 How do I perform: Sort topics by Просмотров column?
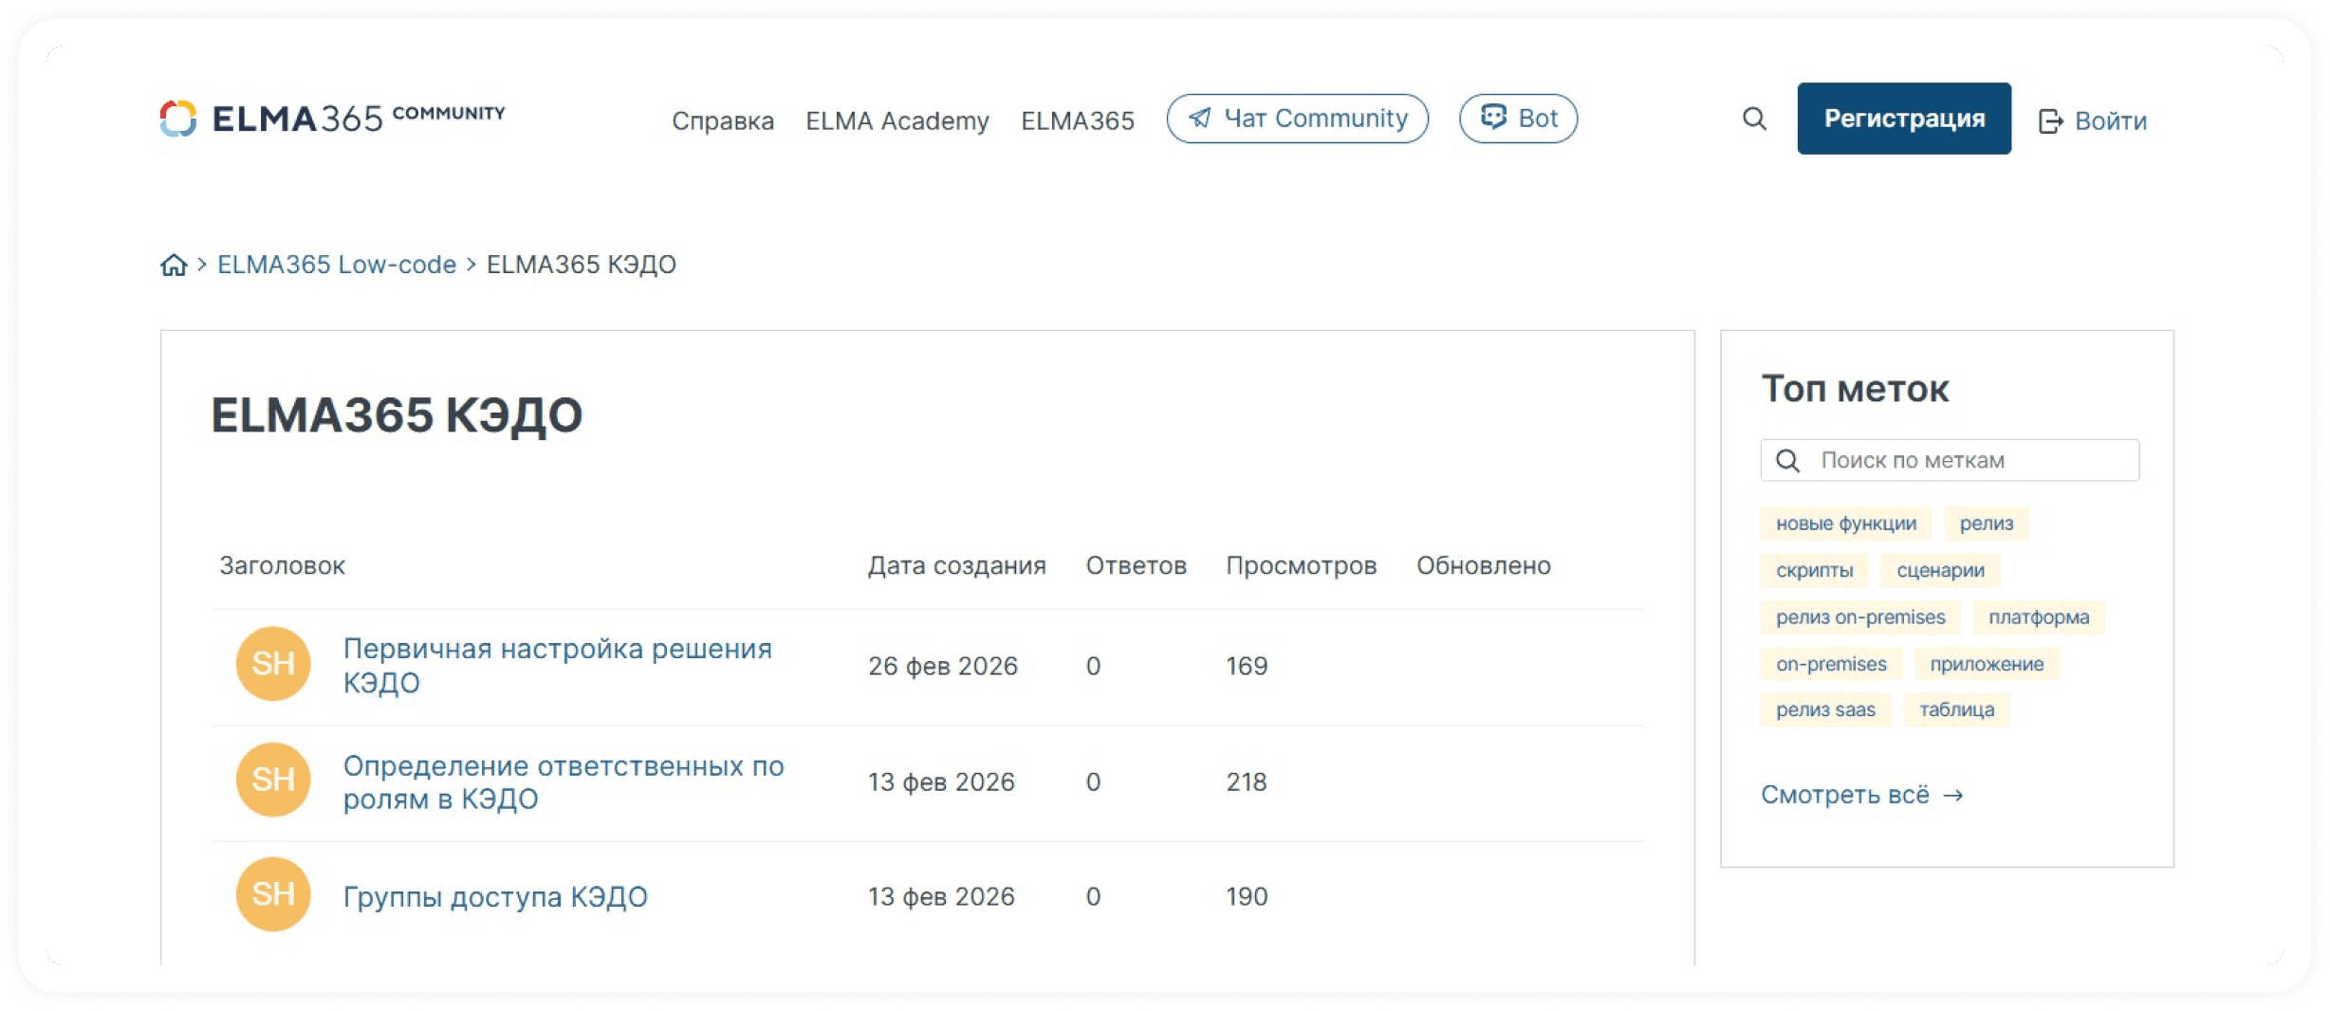click(x=1302, y=565)
